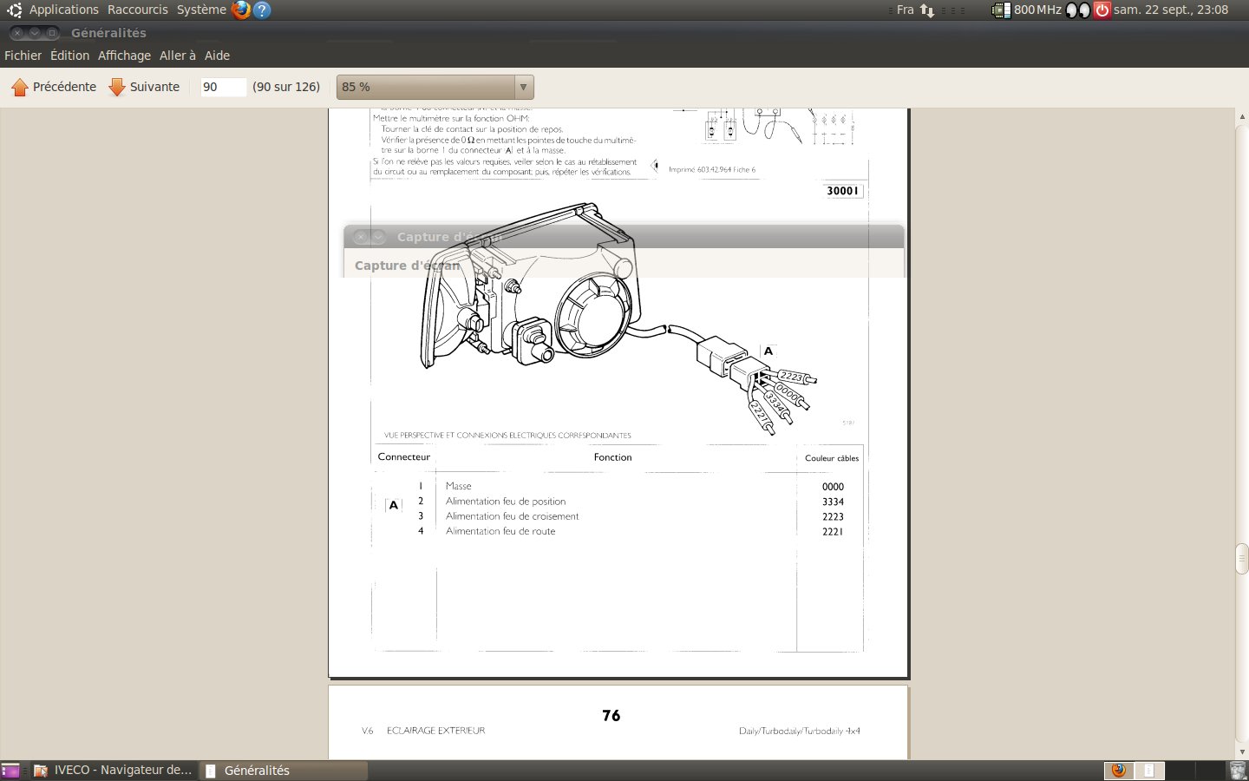Click the show desktop icon bottom-left
Viewport: 1249px width, 781px height.
coord(10,771)
